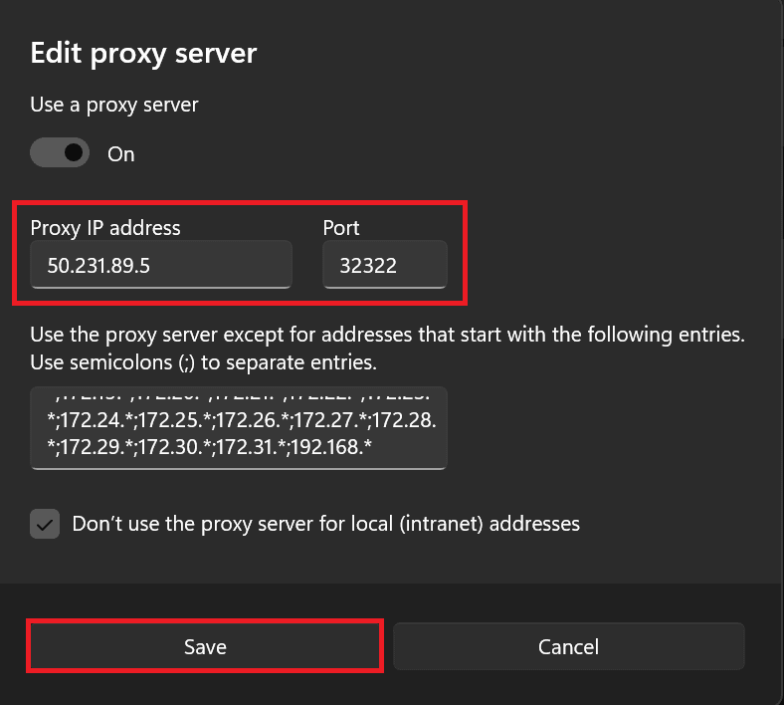
Task: Click the Proxy IP address field
Action: coord(161,265)
